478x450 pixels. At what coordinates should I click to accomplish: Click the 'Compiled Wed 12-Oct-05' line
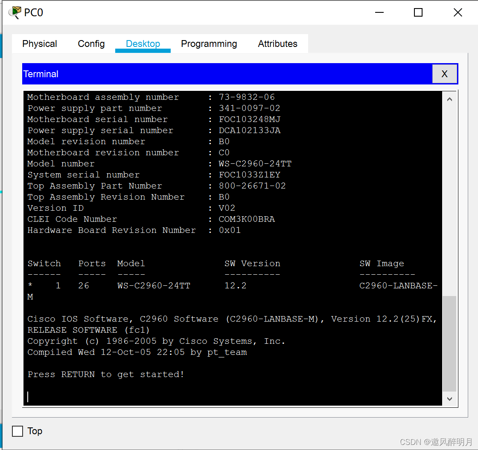(137, 352)
